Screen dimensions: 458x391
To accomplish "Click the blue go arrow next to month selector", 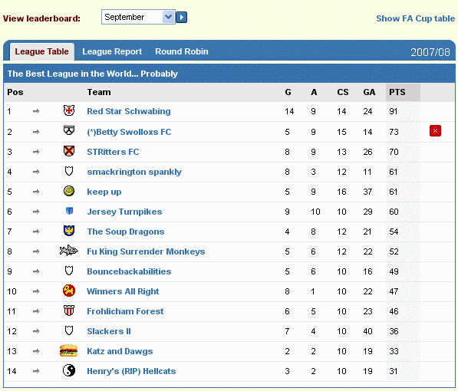I will 182,17.
